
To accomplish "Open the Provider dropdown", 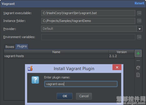I will coord(92,29).
